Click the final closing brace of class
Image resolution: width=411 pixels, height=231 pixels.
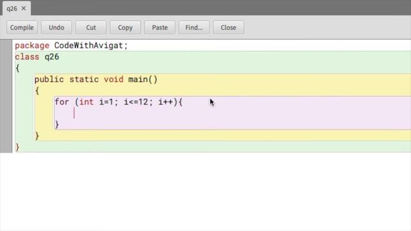(x=17, y=147)
